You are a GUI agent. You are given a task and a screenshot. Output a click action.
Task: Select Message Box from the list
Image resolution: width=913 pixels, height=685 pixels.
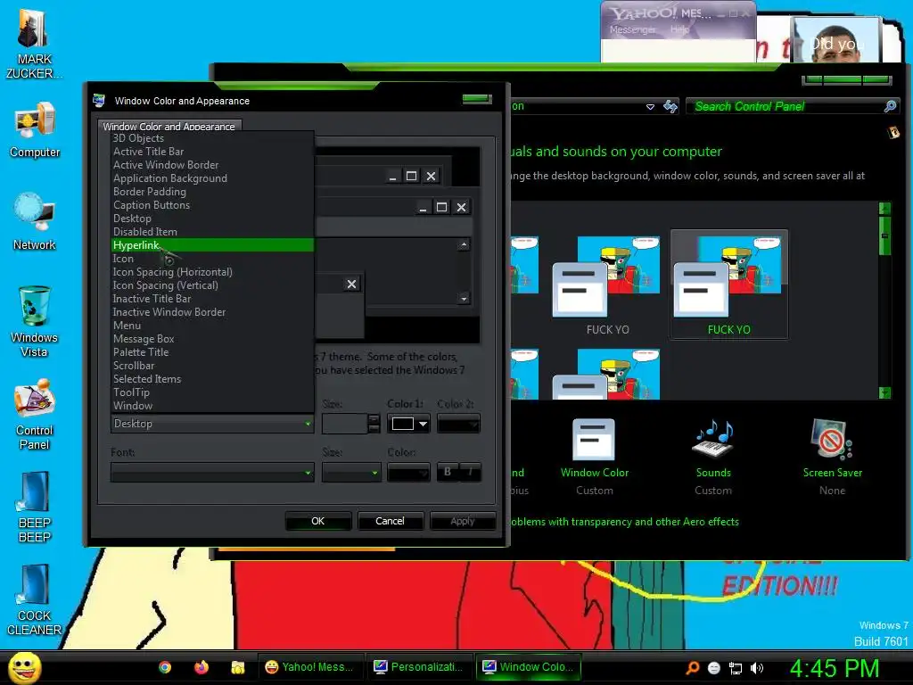(212, 339)
